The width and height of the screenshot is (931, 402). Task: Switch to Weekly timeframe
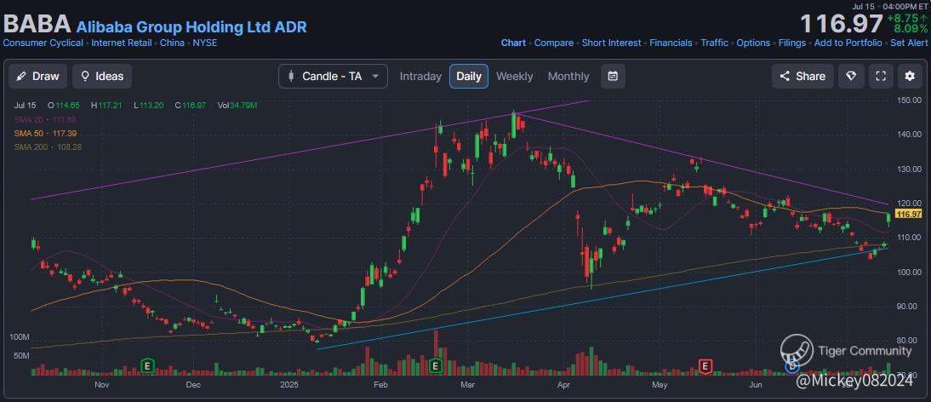514,76
